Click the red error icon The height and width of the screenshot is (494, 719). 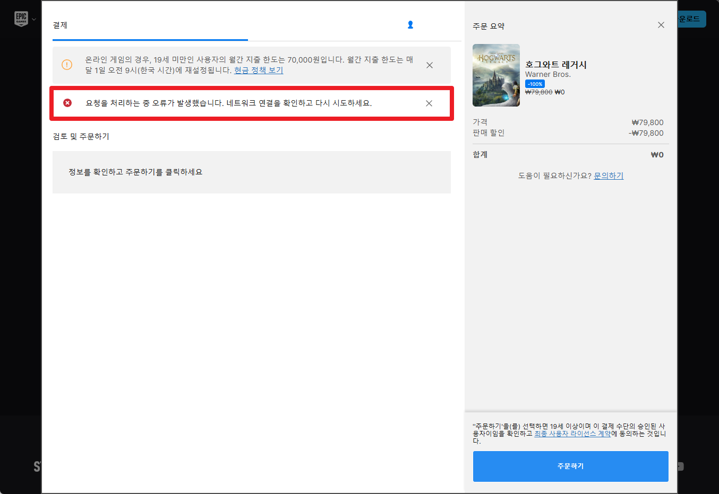(x=67, y=103)
